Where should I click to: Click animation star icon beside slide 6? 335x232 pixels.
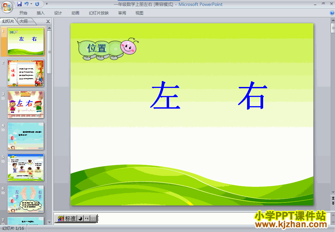point(3,193)
